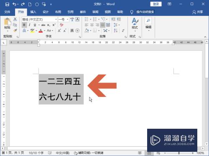Apply yellow text highlight color

pos(32,31)
